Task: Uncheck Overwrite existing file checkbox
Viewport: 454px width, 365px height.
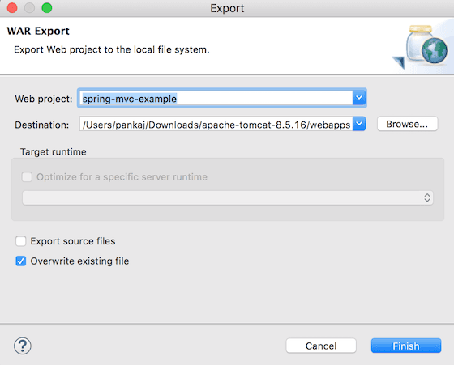Action: (x=21, y=261)
